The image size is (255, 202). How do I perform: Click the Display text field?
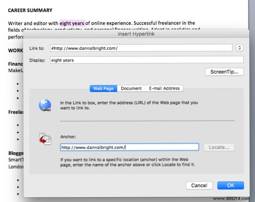[146, 60]
